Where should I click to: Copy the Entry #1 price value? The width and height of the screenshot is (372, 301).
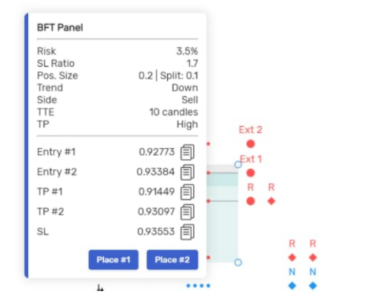coord(187,152)
